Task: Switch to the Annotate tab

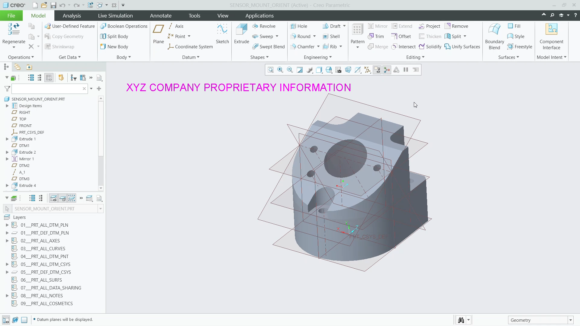Action: 161,16
